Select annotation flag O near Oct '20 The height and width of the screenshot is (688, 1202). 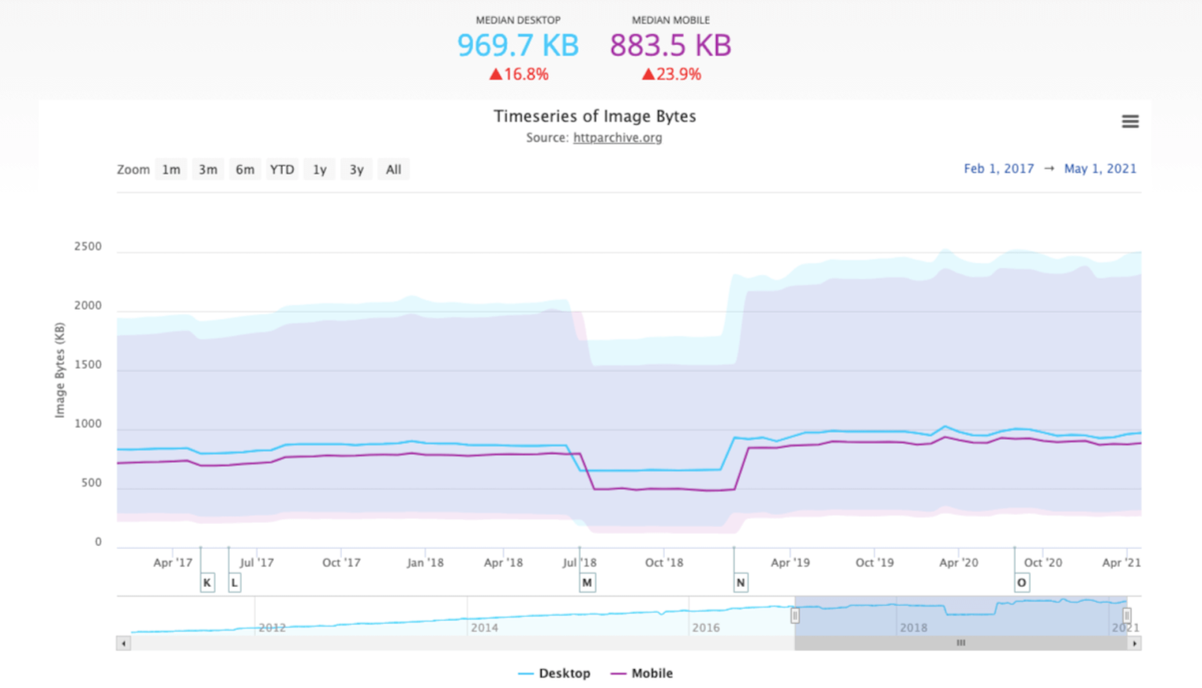tap(1021, 582)
